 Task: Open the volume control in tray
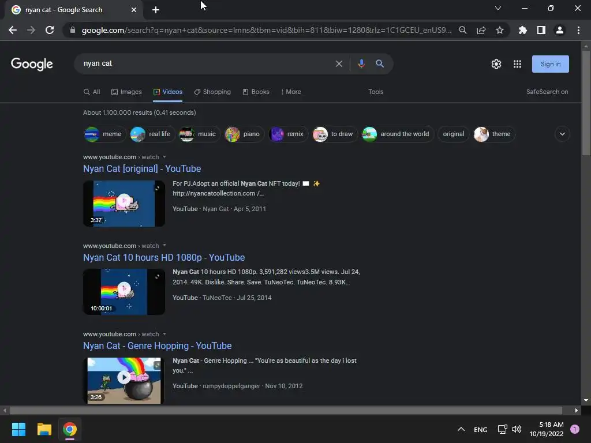[x=517, y=429]
